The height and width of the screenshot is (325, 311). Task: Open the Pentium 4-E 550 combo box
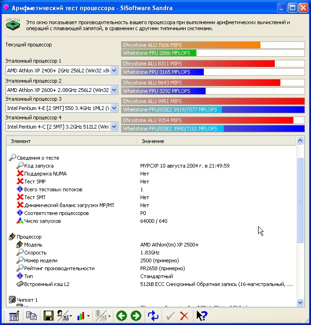click(x=62, y=108)
